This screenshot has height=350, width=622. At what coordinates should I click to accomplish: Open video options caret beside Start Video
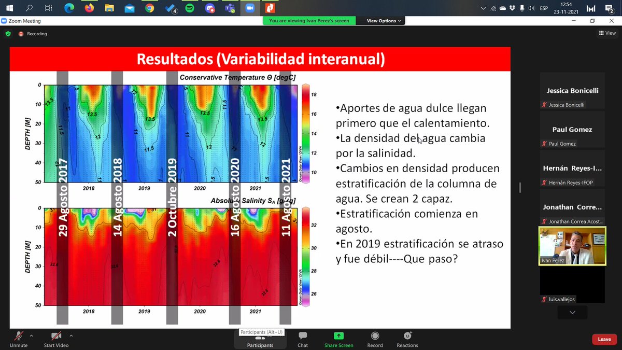(71, 336)
